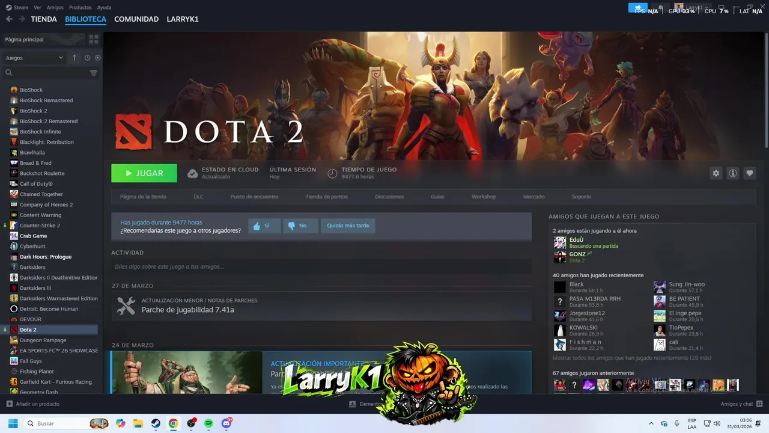
Task: Open Discusiones tab
Action: pos(389,197)
